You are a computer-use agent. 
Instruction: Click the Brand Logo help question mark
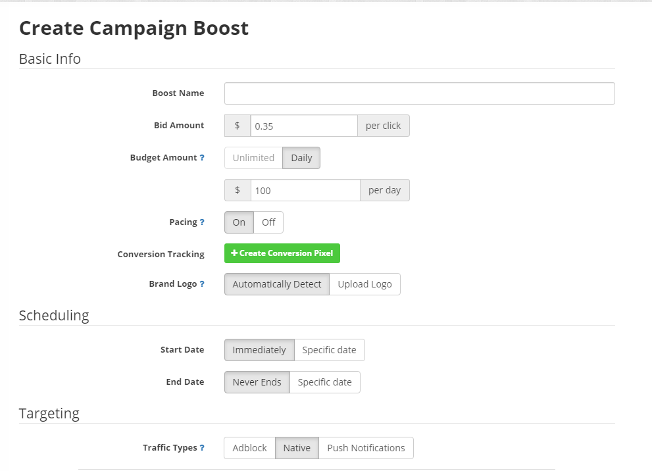[x=202, y=284]
